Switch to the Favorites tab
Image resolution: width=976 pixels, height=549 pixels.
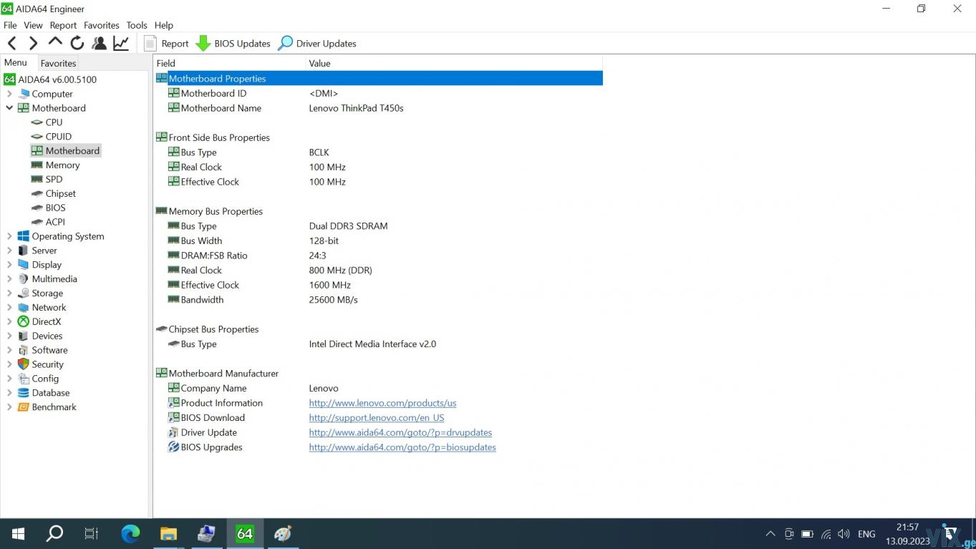click(58, 63)
